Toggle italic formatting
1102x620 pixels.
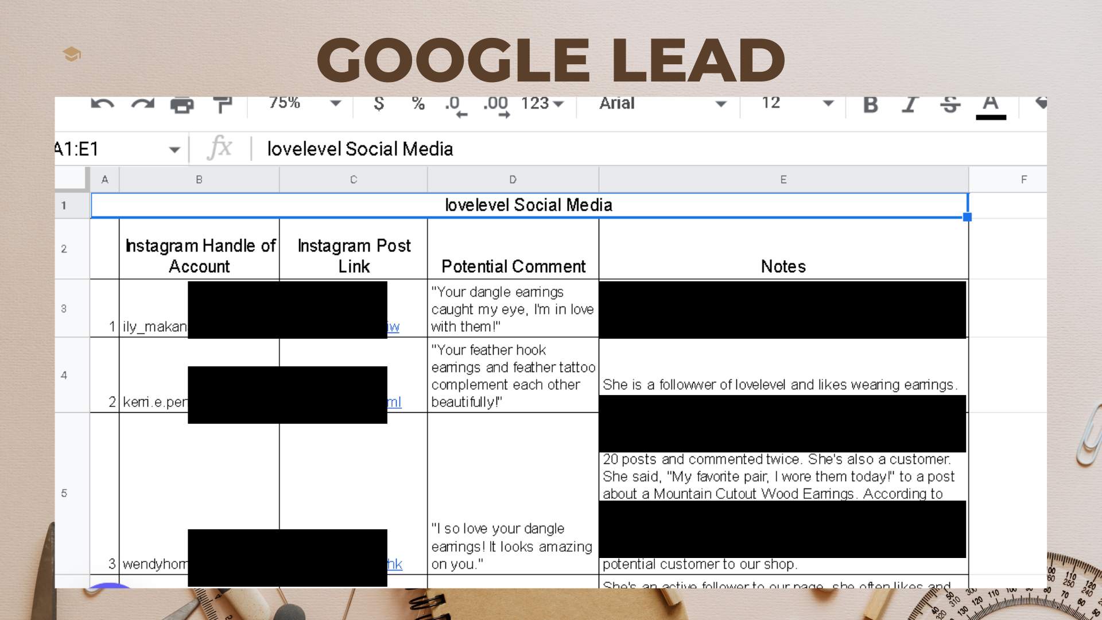pyautogui.click(x=909, y=104)
